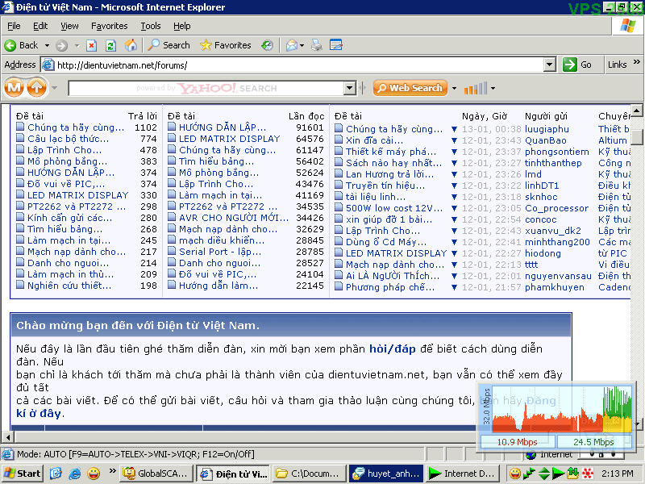Screen dimensions: 645x484
Task: Click the Web Search button
Action: (410, 88)
